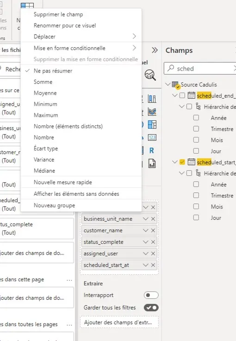Open scheduled_start_at field dropdown arrow
236x341 pixels.
click(145, 265)
